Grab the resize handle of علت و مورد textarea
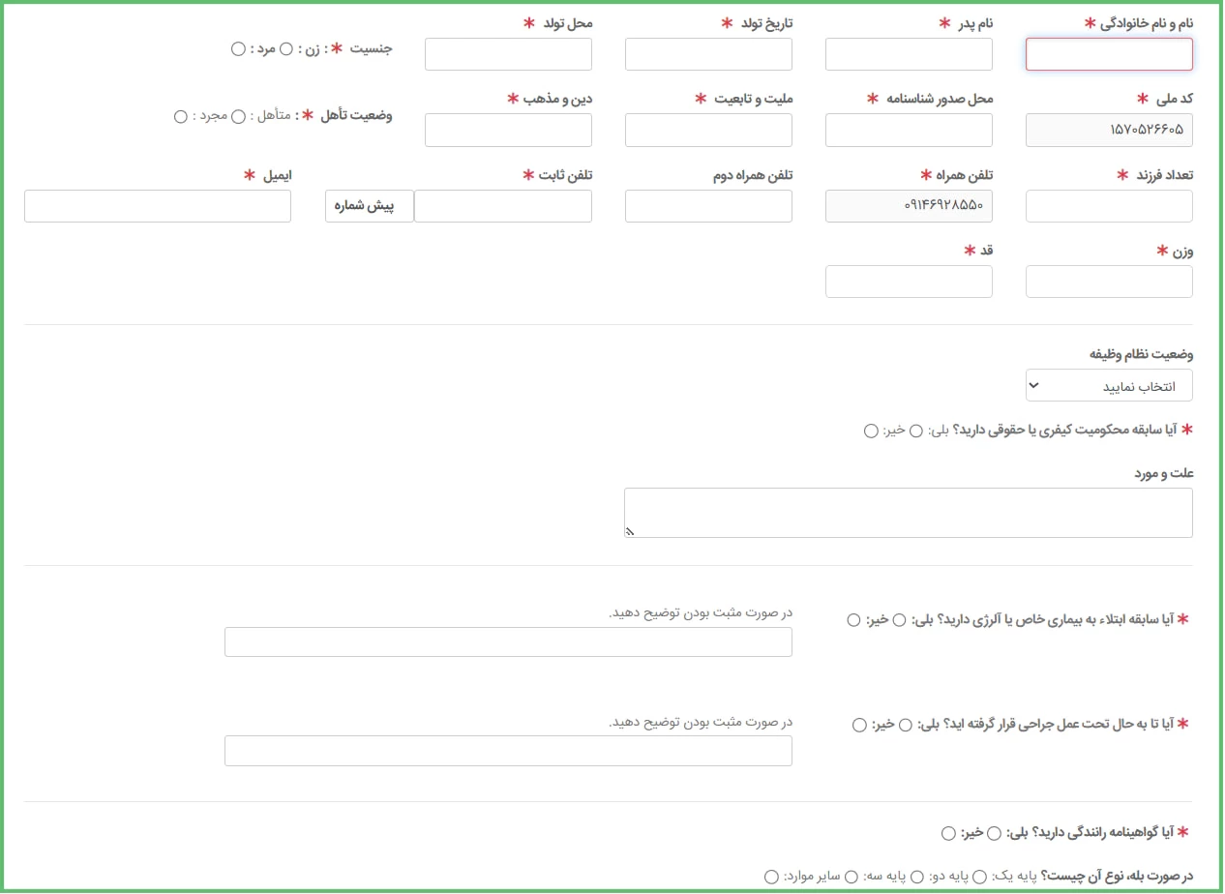The height and width of the screenshot is (894, 1225). click(x=630, y=531)
